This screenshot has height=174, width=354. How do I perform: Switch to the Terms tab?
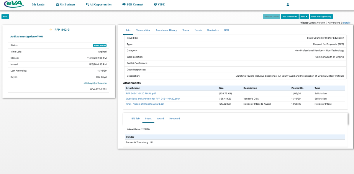186,30
